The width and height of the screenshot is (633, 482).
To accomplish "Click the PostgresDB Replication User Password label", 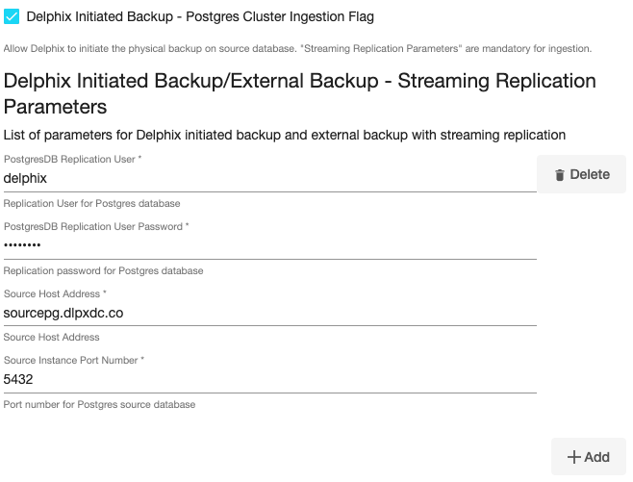I will click(96, 226).
